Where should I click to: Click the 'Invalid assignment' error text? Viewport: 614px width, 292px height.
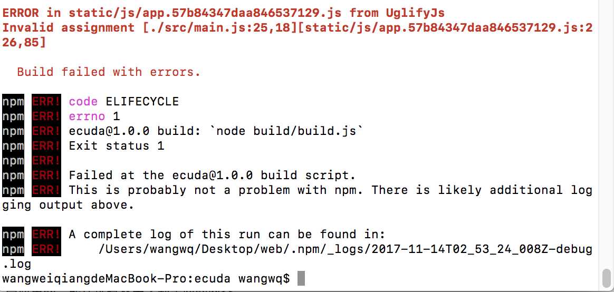pos(68,28)
